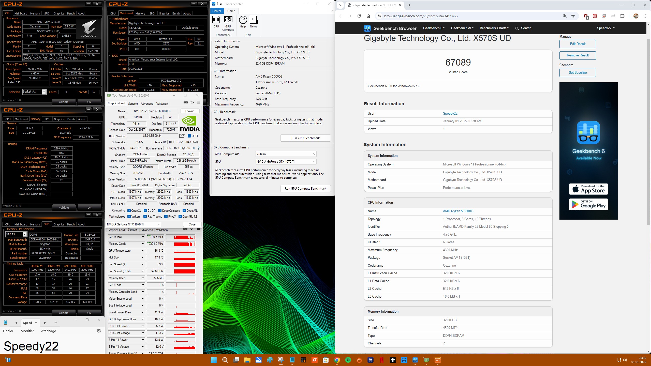Click Lookup button in GPU-Z

point(190,111)
